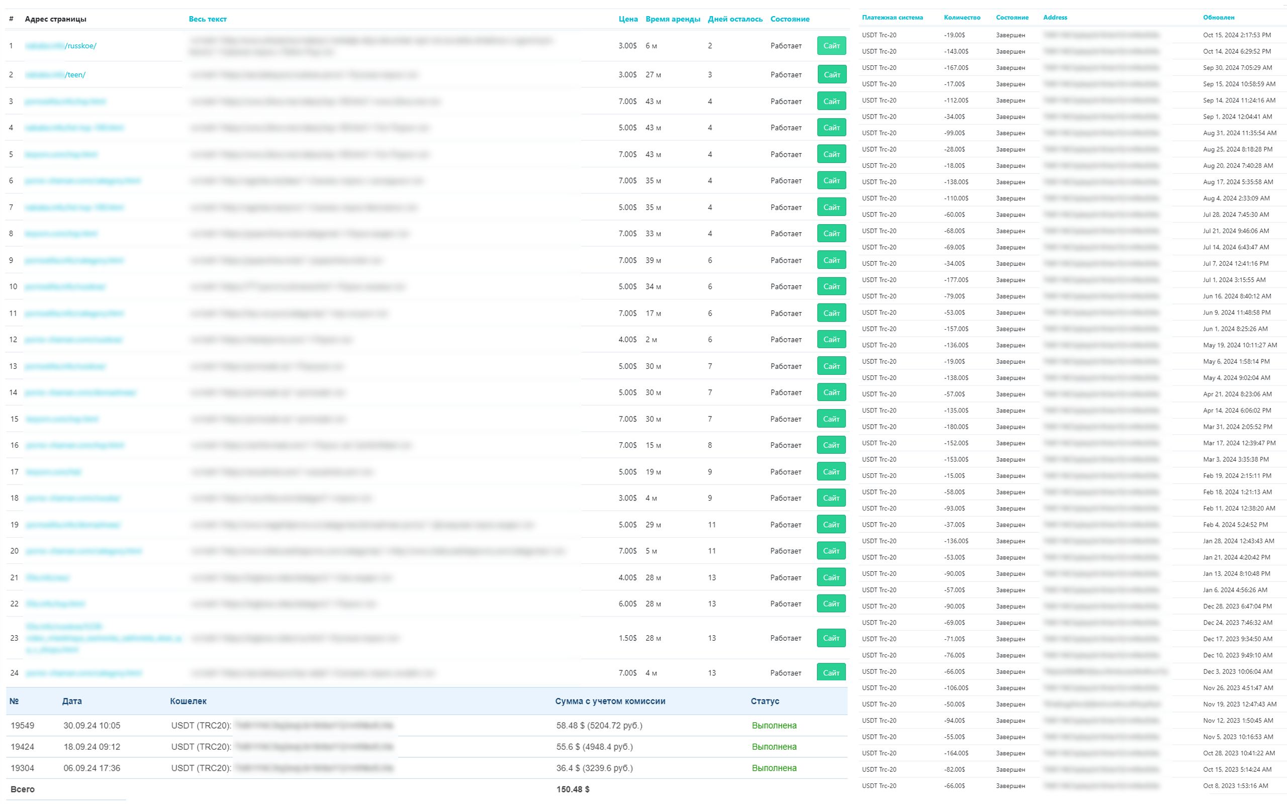The height and width of the screenshot is (804, 1287).
Task: Select the date Dec 3, 2023 10:06:04 AM
Action: [1238, 672]
